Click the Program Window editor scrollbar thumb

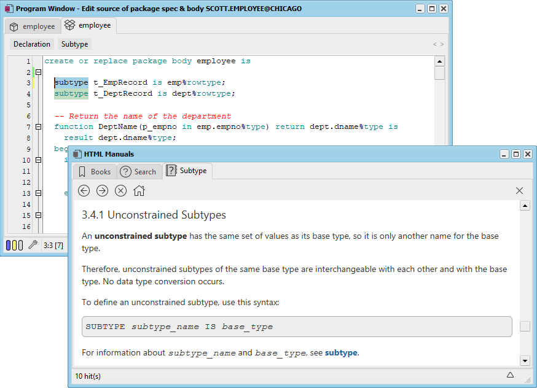439,74
